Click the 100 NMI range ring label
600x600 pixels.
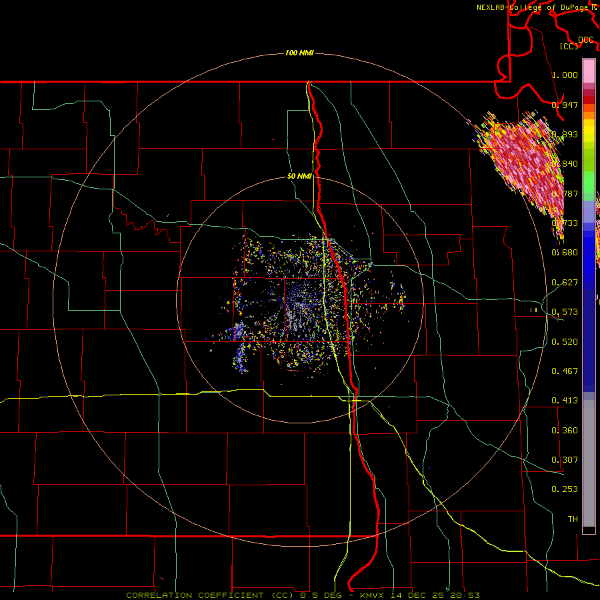[x=299, y=53]
